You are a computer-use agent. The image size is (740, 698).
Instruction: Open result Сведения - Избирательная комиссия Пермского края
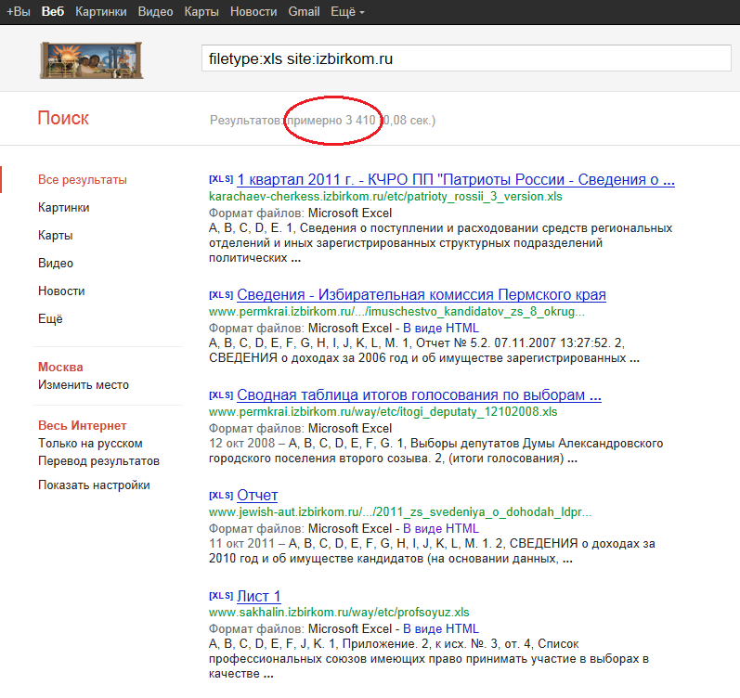(422, 295)
